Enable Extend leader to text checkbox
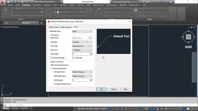This screenshot has height=111, width=198. tap(55, 84)
